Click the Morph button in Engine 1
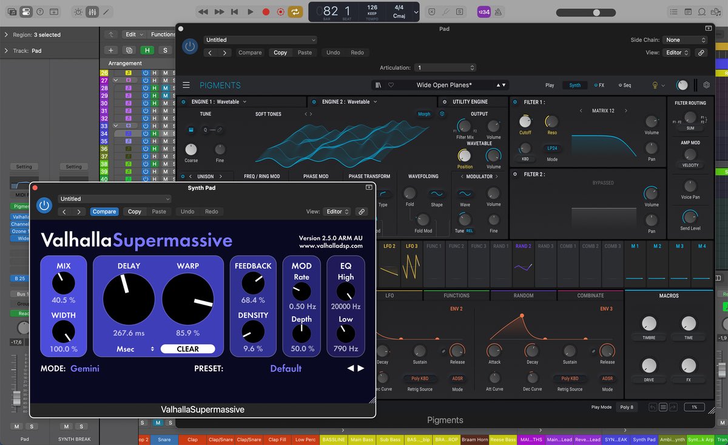The height and width of the screenshot is (445, 728). click(424, 114)
